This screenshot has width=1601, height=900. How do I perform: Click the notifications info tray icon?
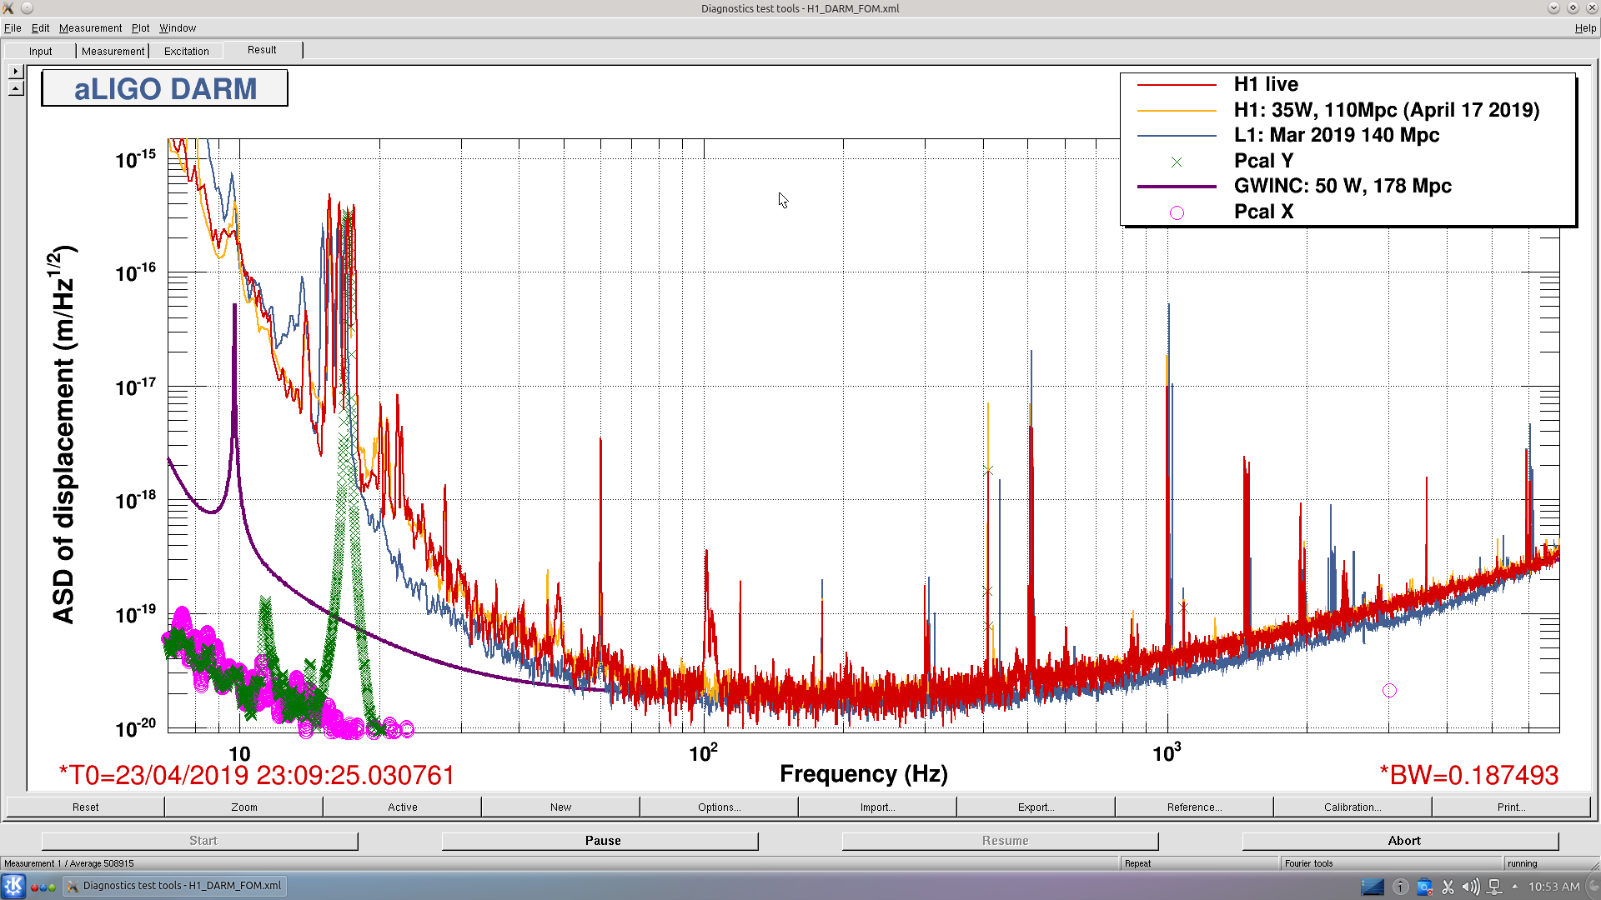[x=1401, y=887]
